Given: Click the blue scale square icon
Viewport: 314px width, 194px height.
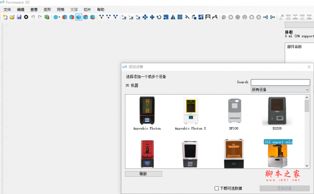Looking at the screenshot, I should [166, 17].
